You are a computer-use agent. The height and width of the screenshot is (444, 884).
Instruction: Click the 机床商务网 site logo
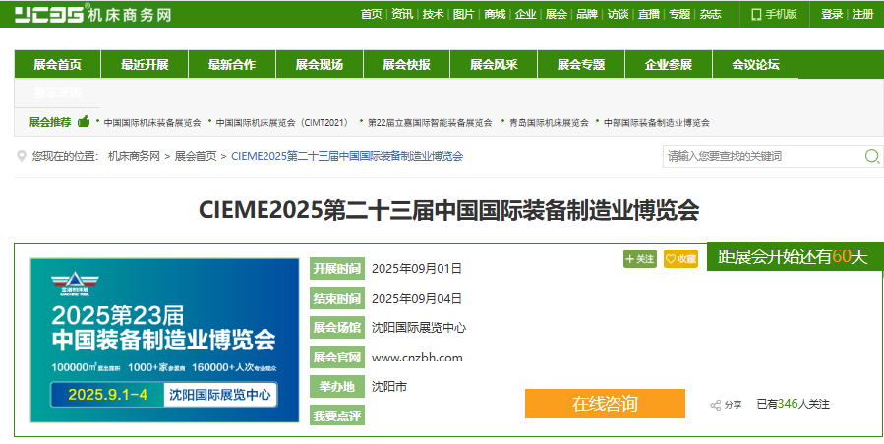pos(92,14)
